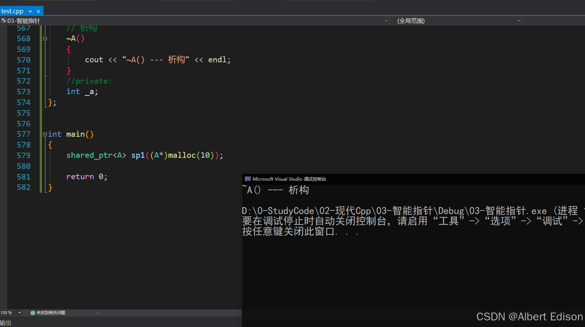Image resolution: width=585 pixels, height=327 pixels.
Task: Click line number 579 in the margin
Action: [24, 156]
